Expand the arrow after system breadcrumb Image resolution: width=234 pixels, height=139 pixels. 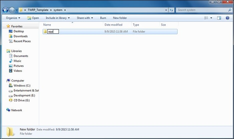point(65,10)
